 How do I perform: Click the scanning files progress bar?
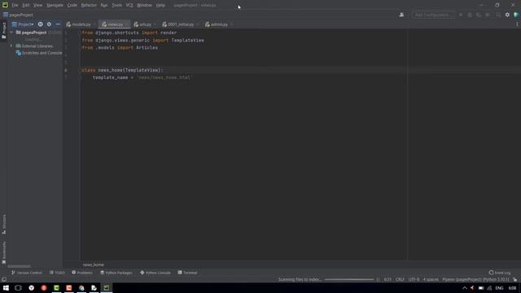click(349, 279)
